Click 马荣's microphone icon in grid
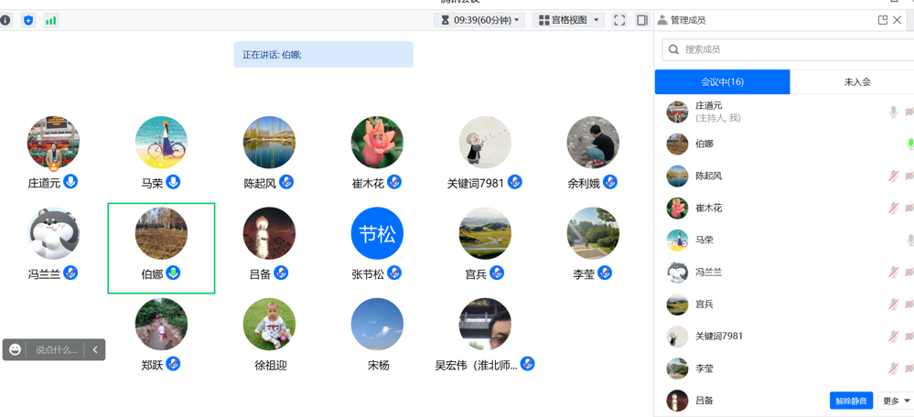Image resolution: width=914 pixels, height=417 pixels. pyautogui.click(x=173, y=182)
